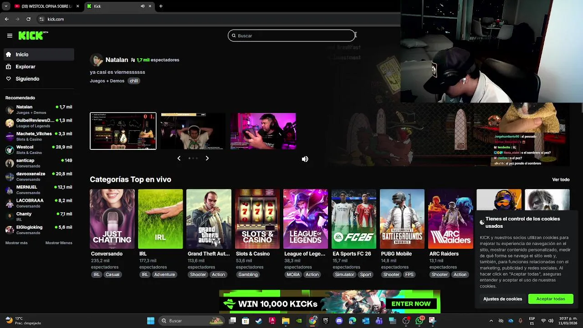Image resolution: width=583 pixels, height=328 pixels.
Task: Open Explorar in sidebar
Action: [x=39, y=67]
